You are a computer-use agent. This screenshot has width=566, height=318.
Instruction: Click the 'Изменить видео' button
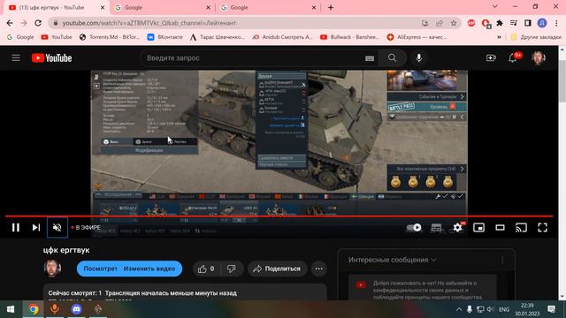149,269
